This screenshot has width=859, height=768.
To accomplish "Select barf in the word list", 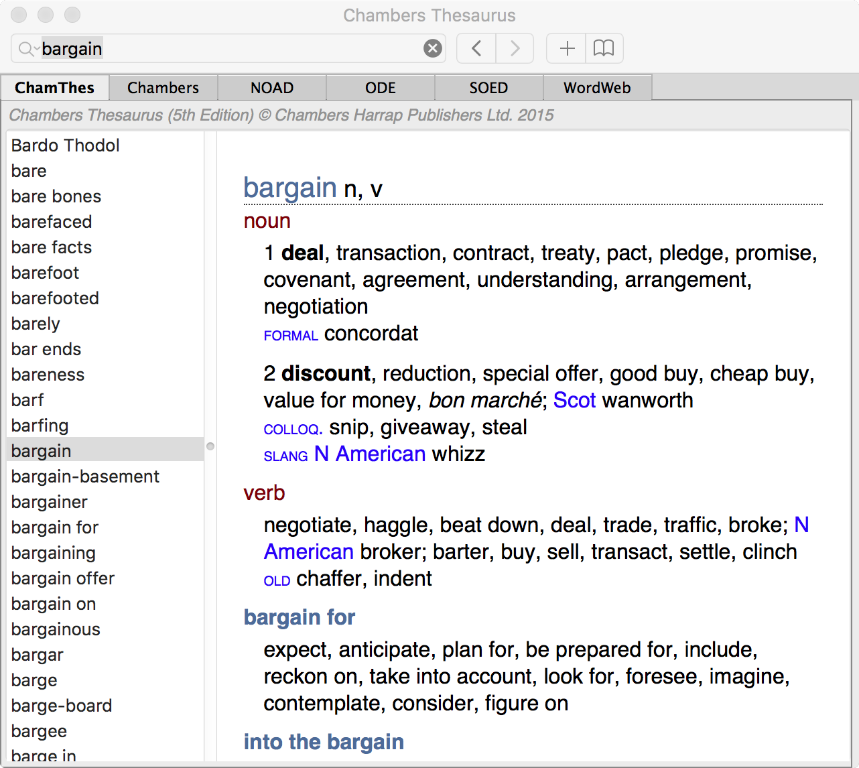I will (105, 400).
